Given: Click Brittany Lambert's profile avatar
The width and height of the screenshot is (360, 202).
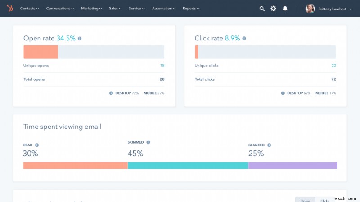Looking at the screenshot, I should point(310,9).
